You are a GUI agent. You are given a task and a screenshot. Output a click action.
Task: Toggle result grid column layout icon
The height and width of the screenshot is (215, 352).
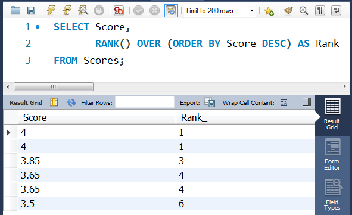click(54, 102)
